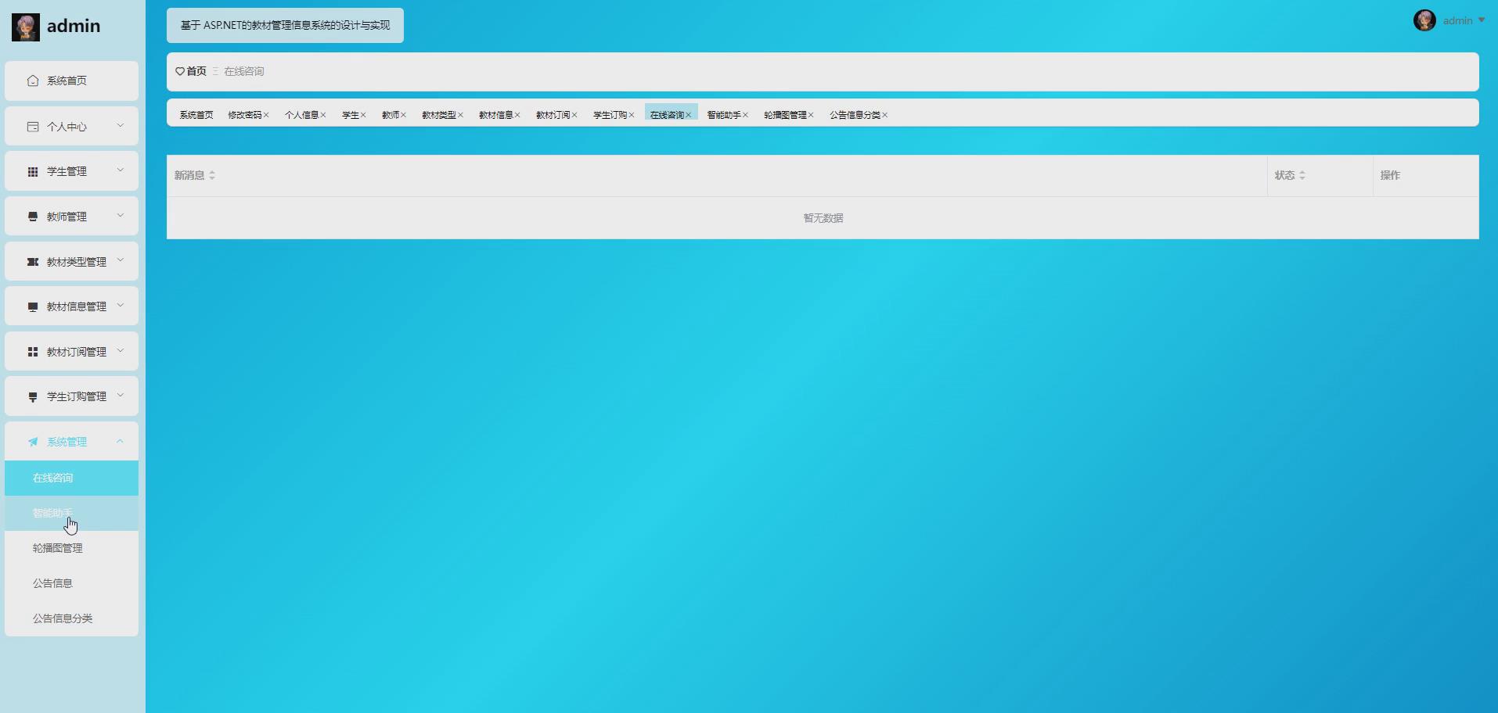Collapse the 系统管理 menu chevron
This screenshot has width=1498, height=713.
click(121, 441)
